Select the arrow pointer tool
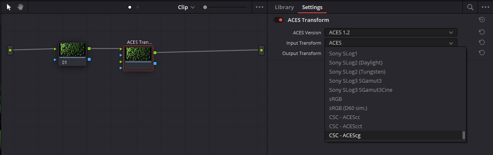 coord(9,7)
